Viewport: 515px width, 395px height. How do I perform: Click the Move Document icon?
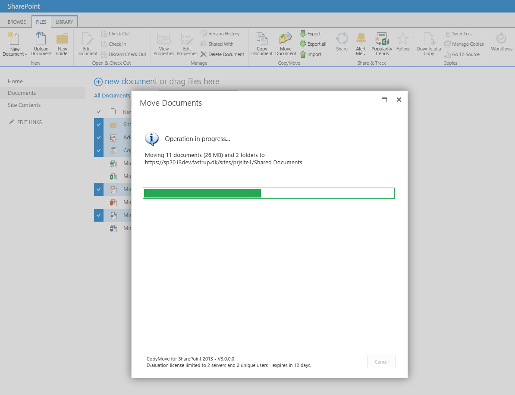[x=286, y=38]
